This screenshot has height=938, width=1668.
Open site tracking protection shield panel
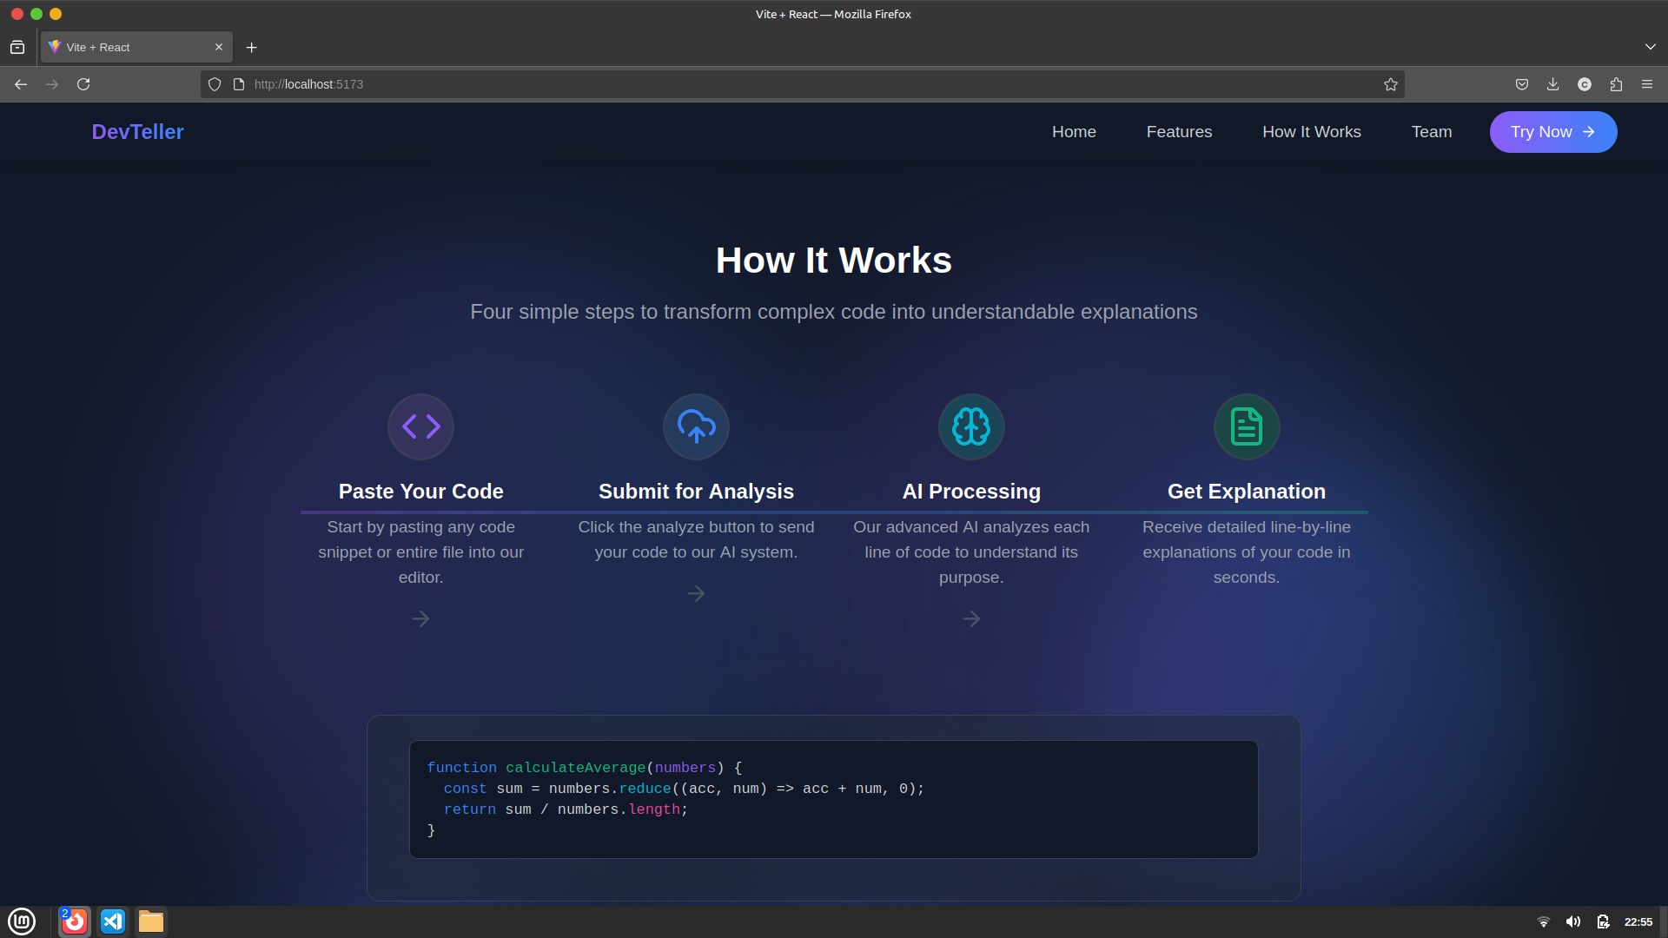[x=215, y=84]
